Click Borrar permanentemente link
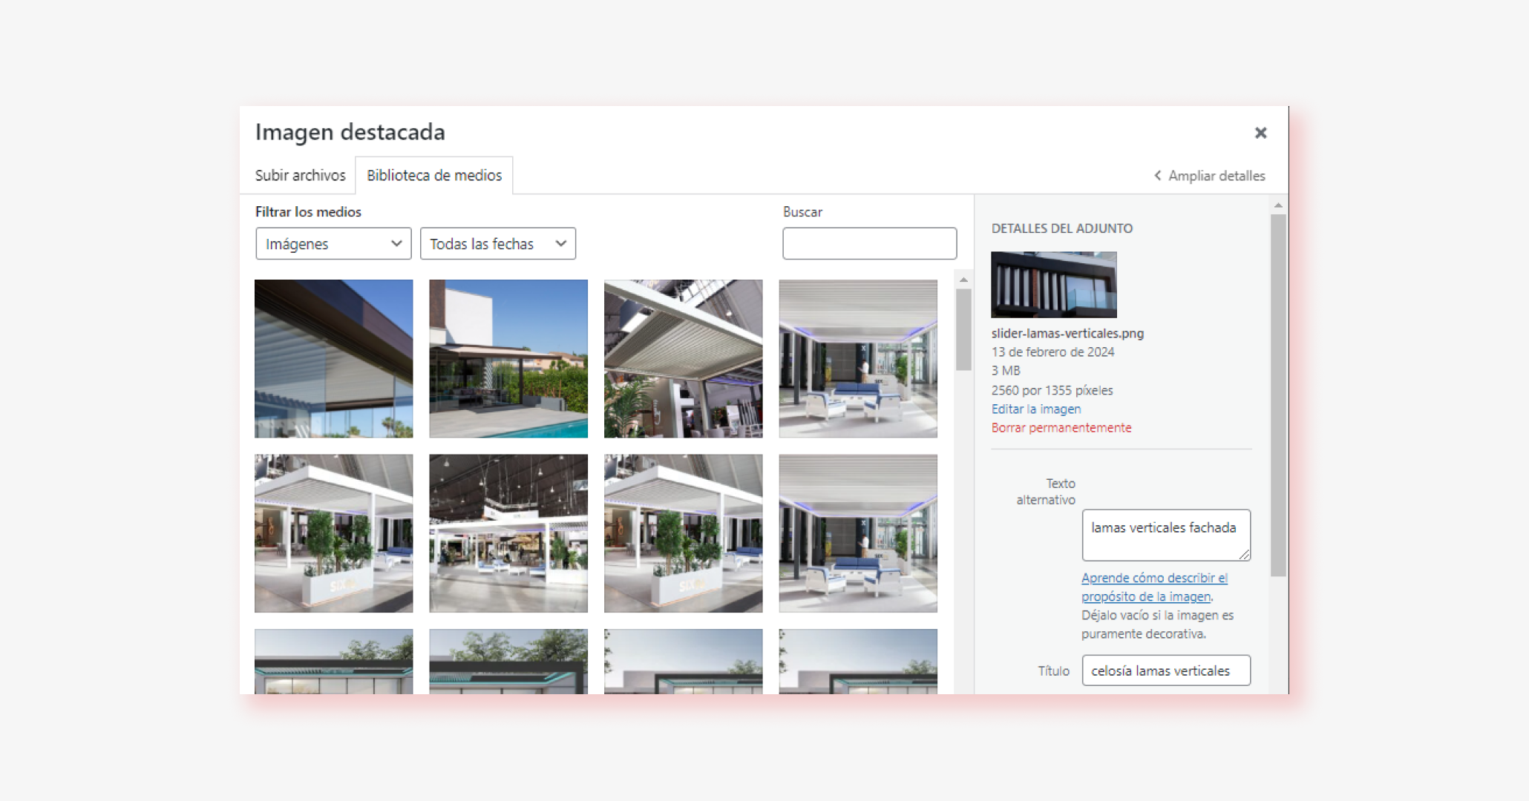This screenshot has height=801, width=1529. coord(1061,428)
